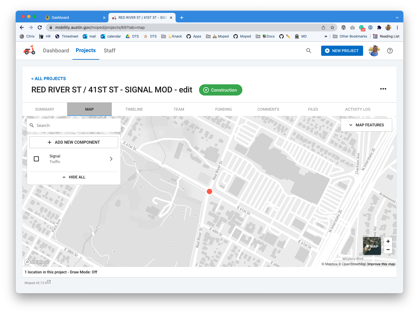The height and width of the screenshot is (314, 419).
Task: Show more bookmarks with the double chevron
Action: [326, 36]
